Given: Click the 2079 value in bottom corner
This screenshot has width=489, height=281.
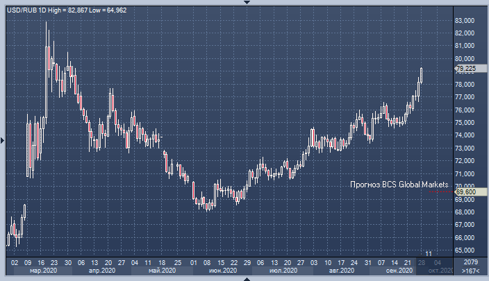Looking at the screenshot, I should pyautogui.click(x=470, y=262).
